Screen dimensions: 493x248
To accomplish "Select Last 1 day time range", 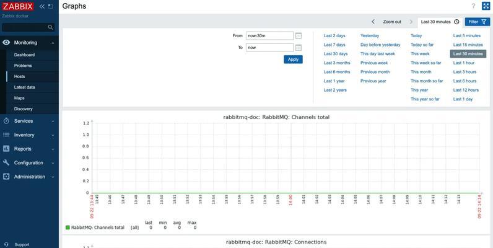I will tap(463, 99).
